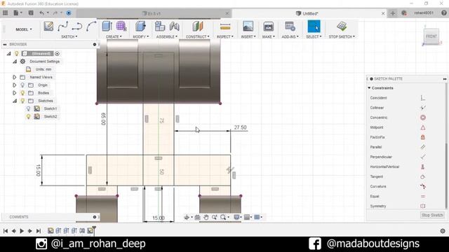Click the Stop Sketch button in Sketch Palette
Image resolution: width=449 pixels, height=252 pixels.
point(432,215)
